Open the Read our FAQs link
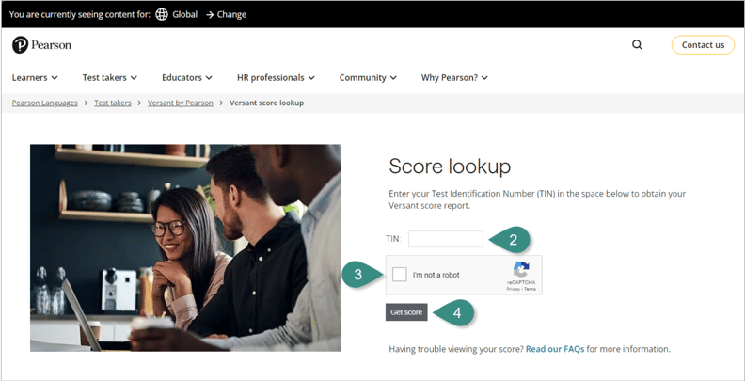Viewport: 745px width, 381px height. pos(555,349)
